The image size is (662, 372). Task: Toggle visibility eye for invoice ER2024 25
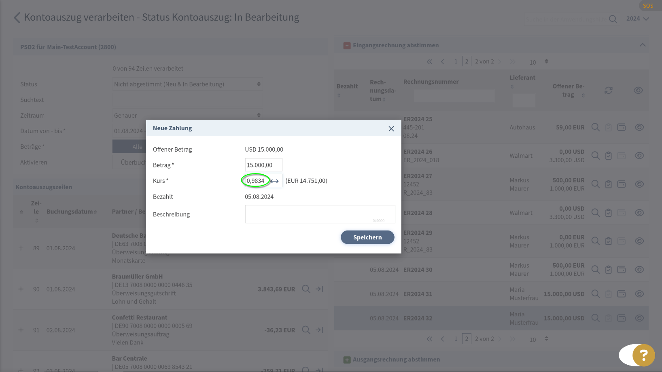click(x=639, y=127)
